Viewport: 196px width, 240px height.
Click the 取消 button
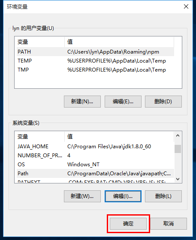pyautogui.click(x=169, y=224)
